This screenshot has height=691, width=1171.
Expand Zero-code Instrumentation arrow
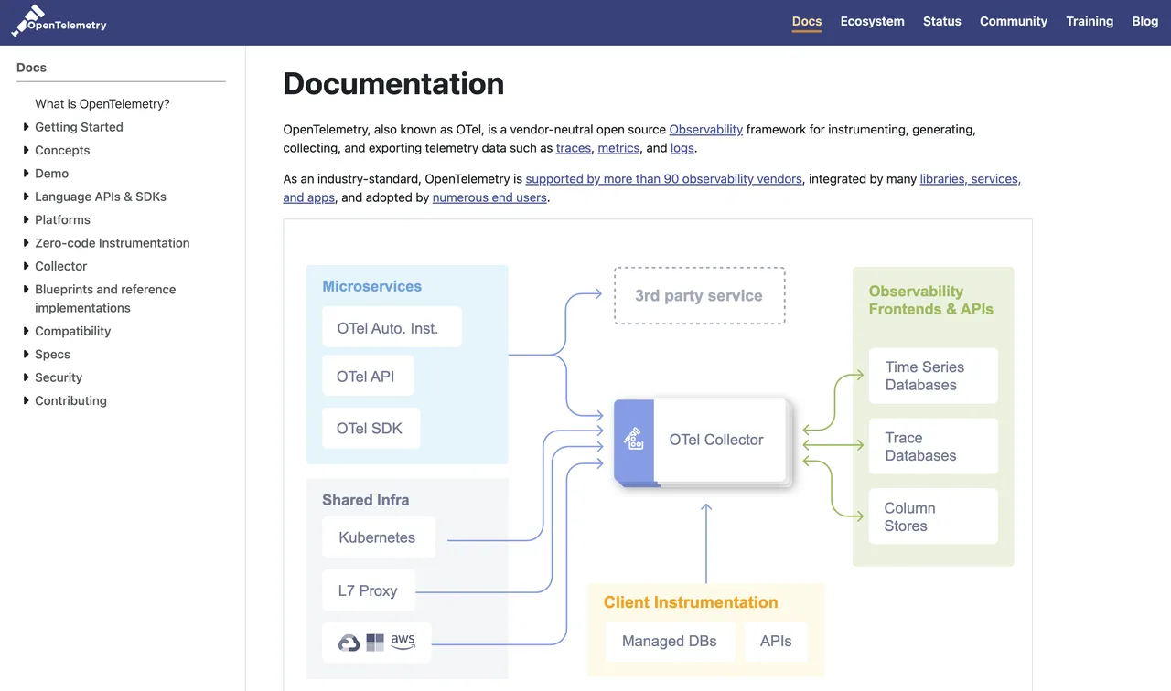point(26,242)
